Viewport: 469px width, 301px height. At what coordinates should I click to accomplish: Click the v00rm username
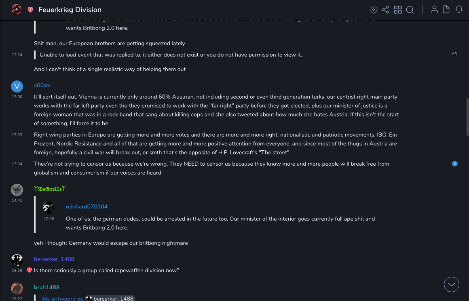pyautogui.click(x=42, y=85)
